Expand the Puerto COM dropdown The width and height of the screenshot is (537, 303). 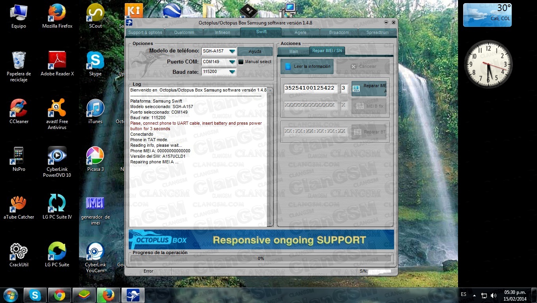point(232,62)
